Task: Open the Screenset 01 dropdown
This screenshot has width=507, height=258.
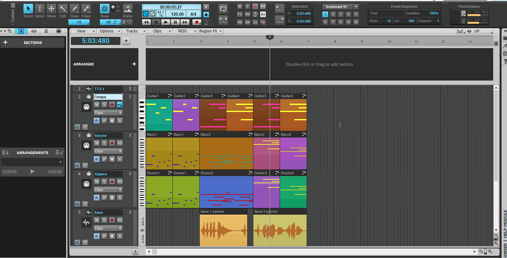Action: coord(356,7)
